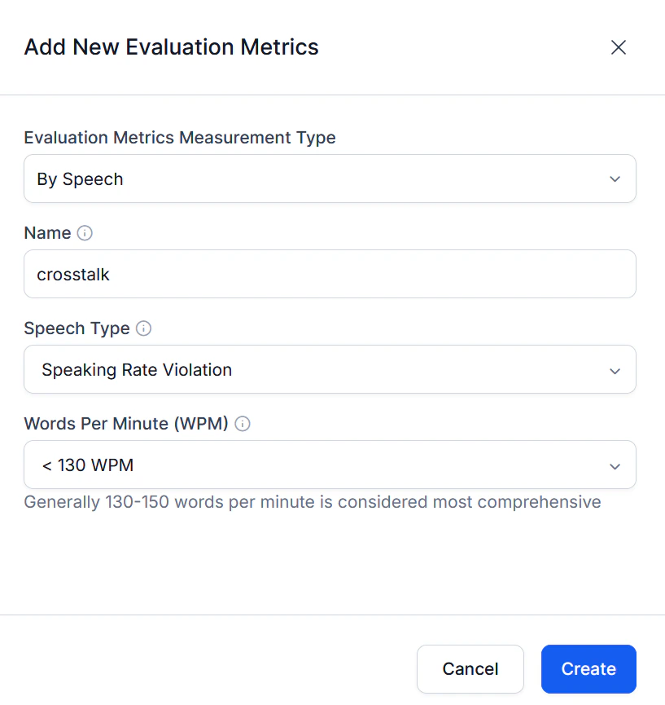Click the Cancel button
Viewport: 665px width, 705px height.
pos(470,668)
